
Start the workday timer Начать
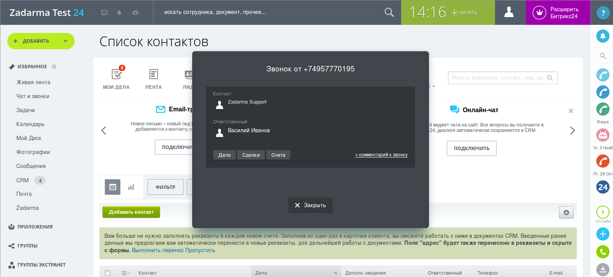coord(465,13)
